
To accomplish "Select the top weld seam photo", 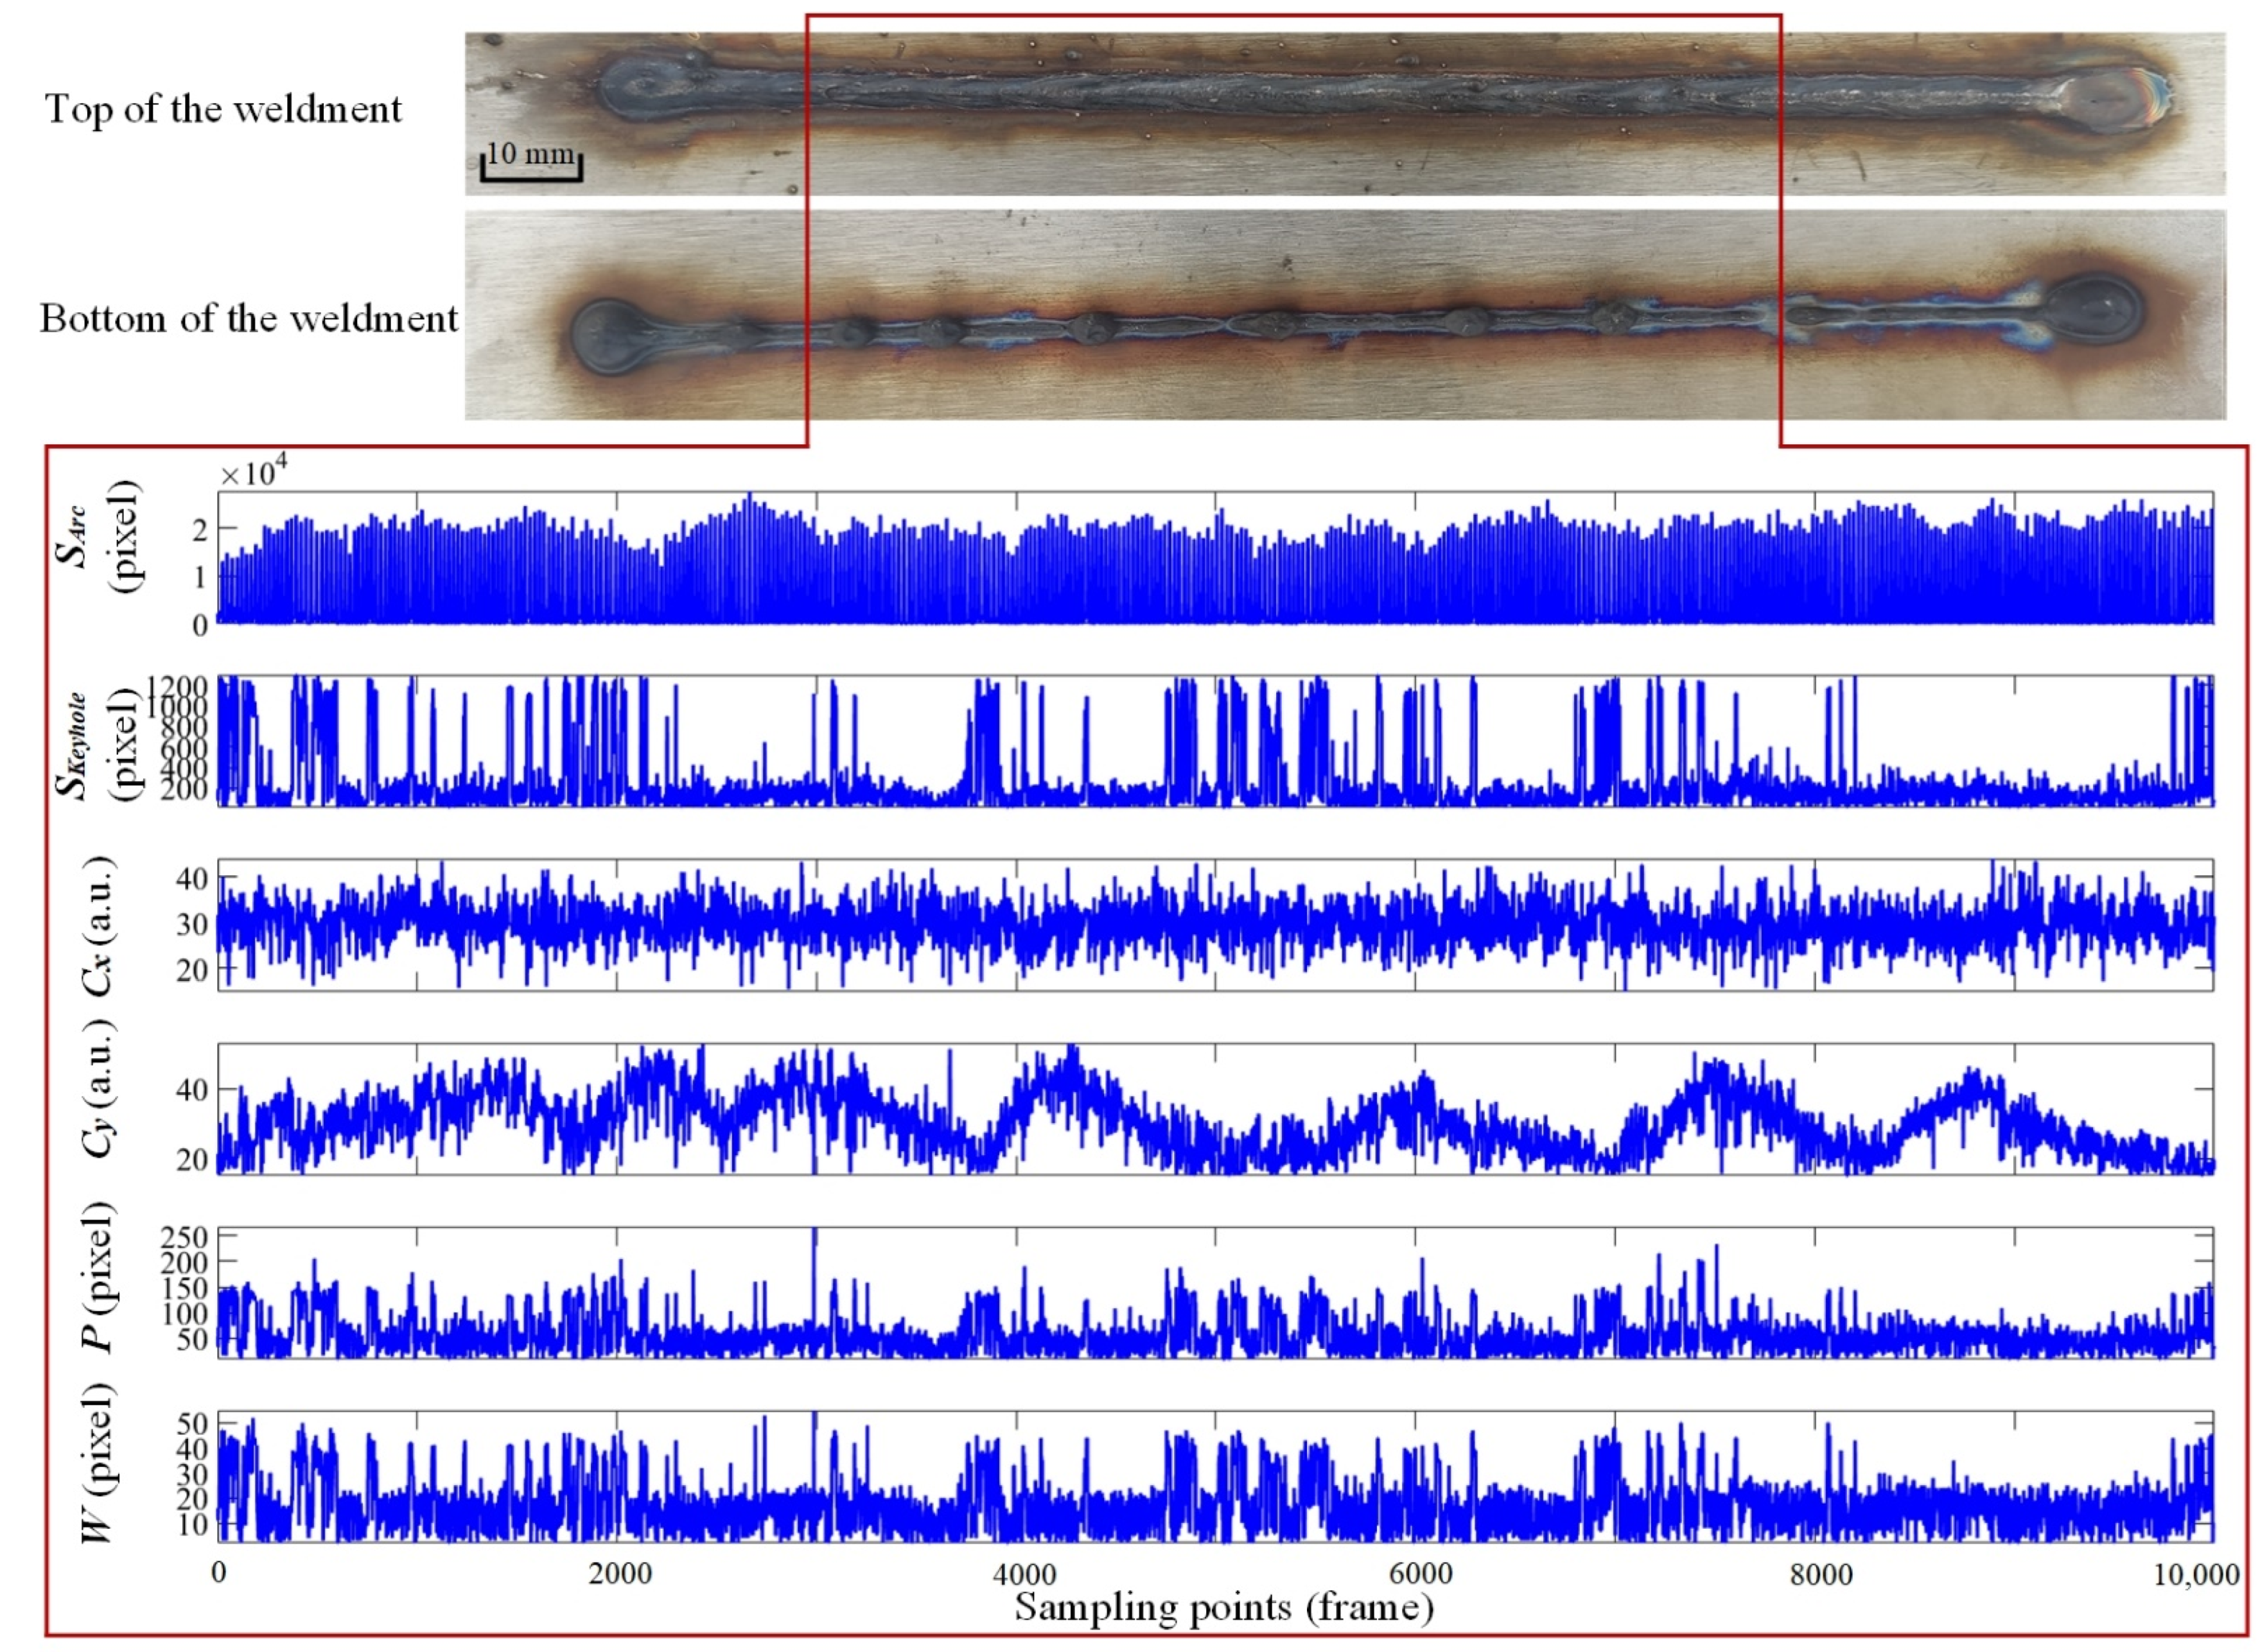I will (1344, 113).
